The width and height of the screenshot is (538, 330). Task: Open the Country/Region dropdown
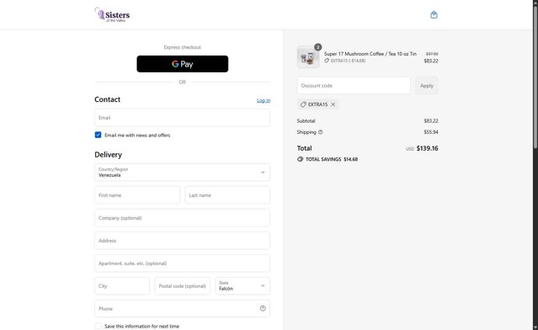coord(182,173)
